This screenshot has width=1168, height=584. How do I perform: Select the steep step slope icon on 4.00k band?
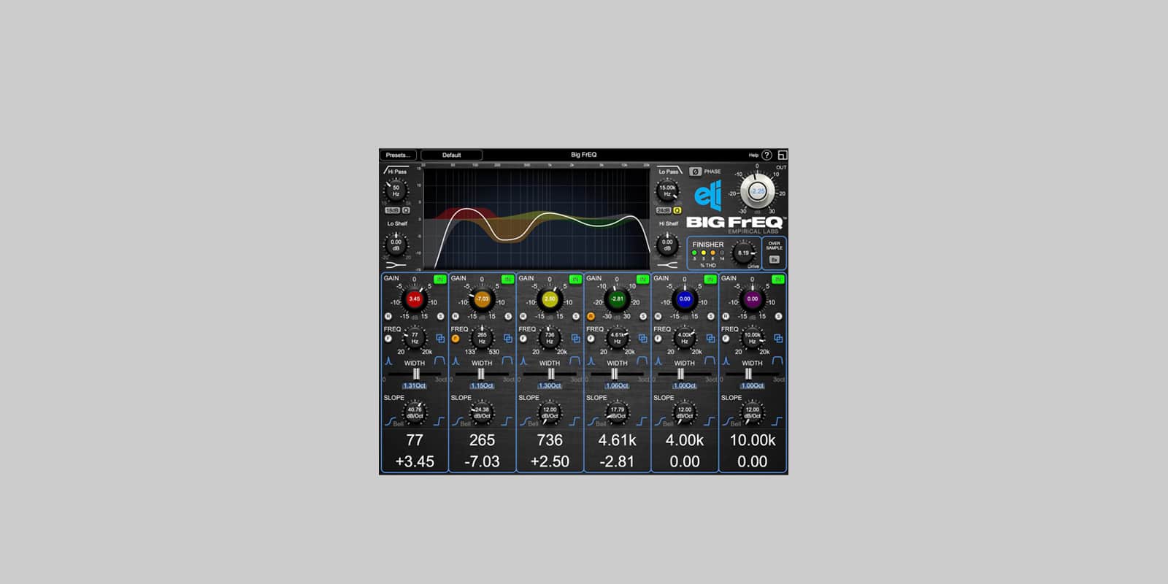click(x=710, y=421)
